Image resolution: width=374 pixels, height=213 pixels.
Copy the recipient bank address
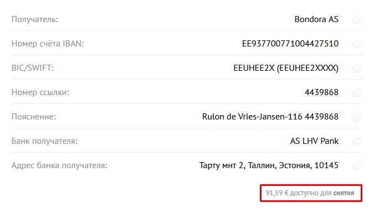[356, 166]
